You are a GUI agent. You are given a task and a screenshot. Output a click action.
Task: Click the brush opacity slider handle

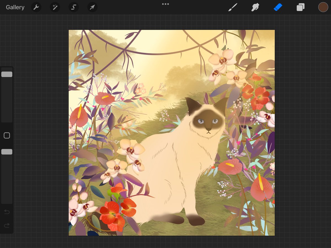point(7,152)
